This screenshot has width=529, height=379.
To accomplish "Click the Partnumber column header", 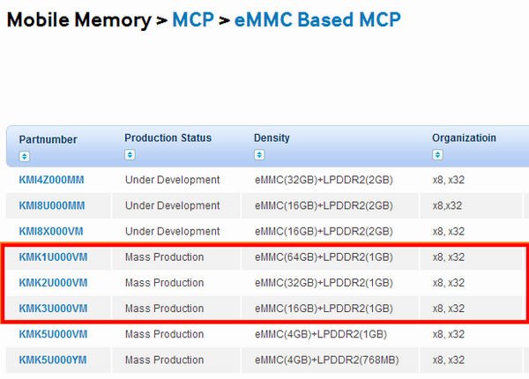I will tap(48, 139).
